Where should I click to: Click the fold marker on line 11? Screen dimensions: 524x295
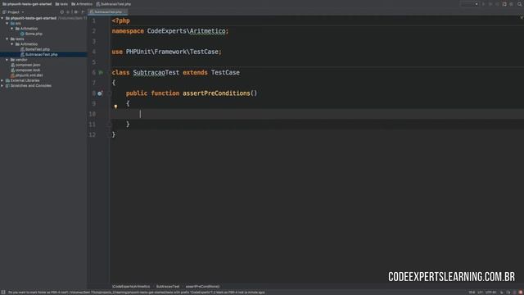point(109,124)
